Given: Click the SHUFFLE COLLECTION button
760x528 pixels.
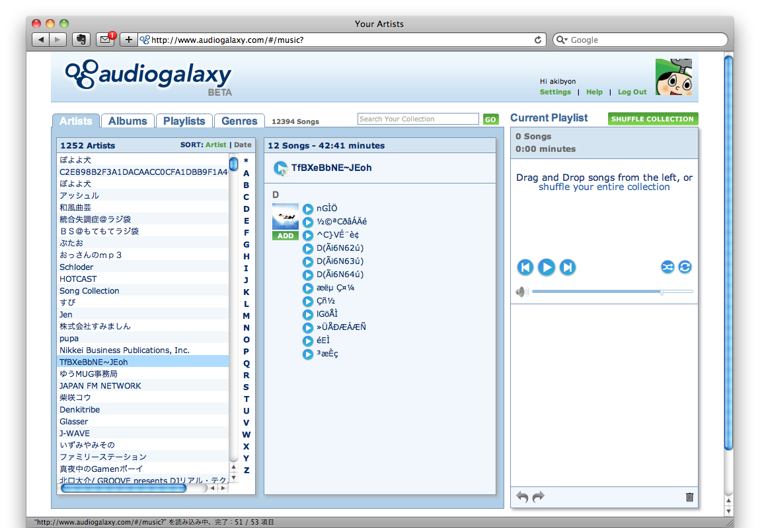Looking at the screenshot, I should click(652, 119).
